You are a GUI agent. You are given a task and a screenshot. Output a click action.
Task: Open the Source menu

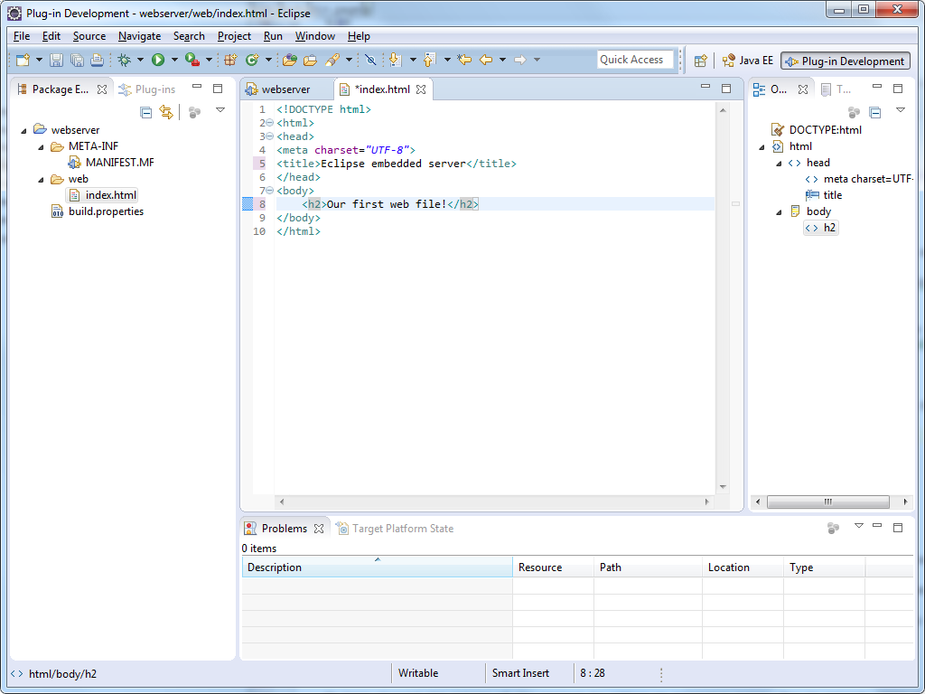coord(89,36)
